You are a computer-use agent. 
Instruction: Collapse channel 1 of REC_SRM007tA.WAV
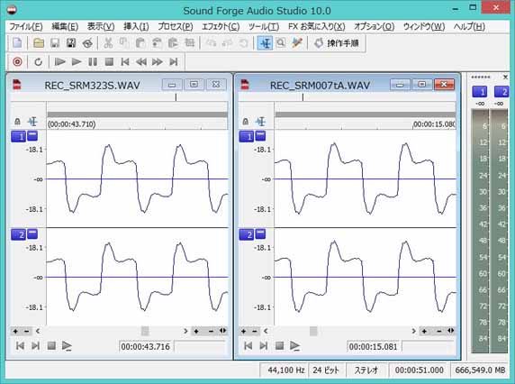[x=260, y=135]
